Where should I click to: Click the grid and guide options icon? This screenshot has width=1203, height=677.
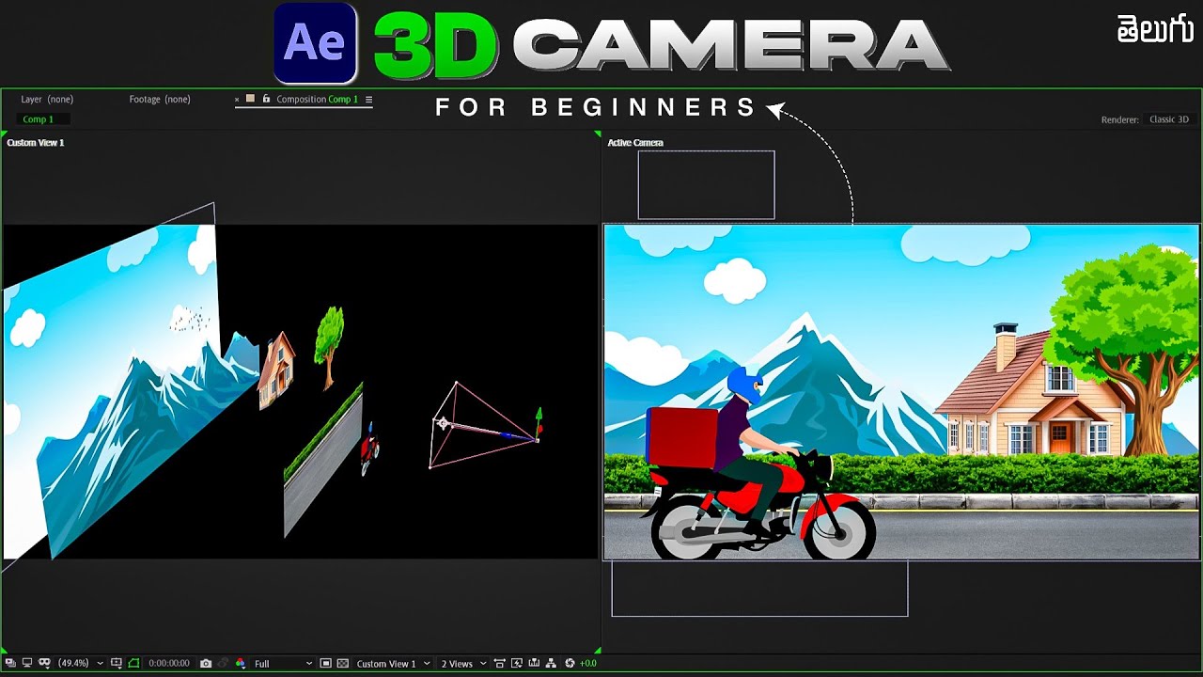coord(116,663)
